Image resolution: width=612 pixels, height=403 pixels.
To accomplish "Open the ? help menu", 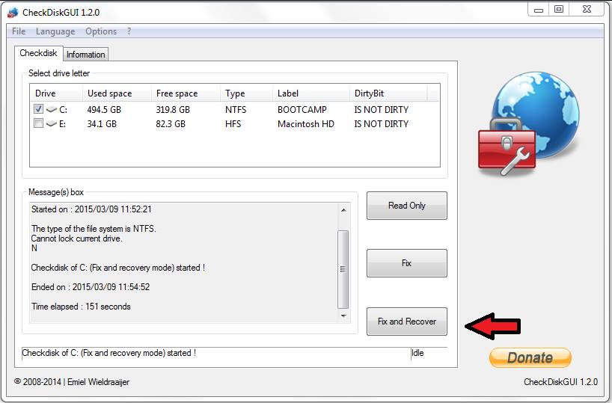I will click(129, 31).
